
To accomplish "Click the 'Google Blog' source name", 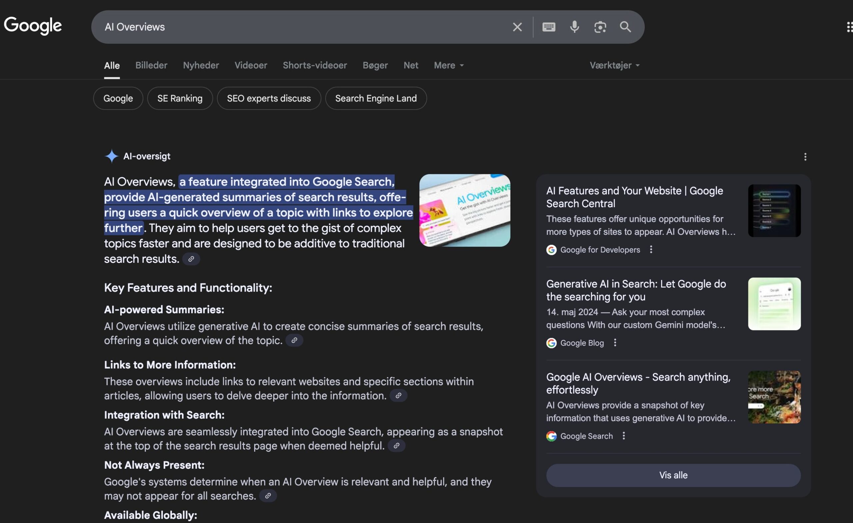I will pyautogui.click(x=582, y=343).
